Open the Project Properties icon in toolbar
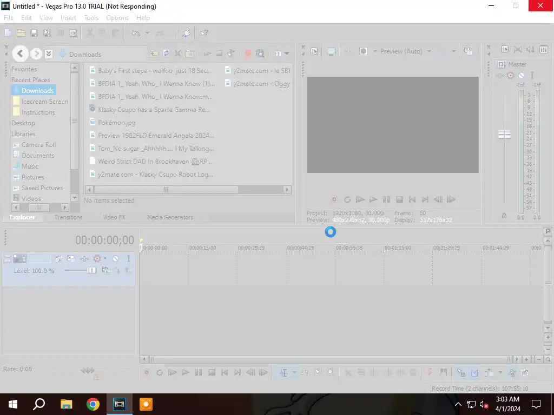Screen dimensions: 554x415 73,33
